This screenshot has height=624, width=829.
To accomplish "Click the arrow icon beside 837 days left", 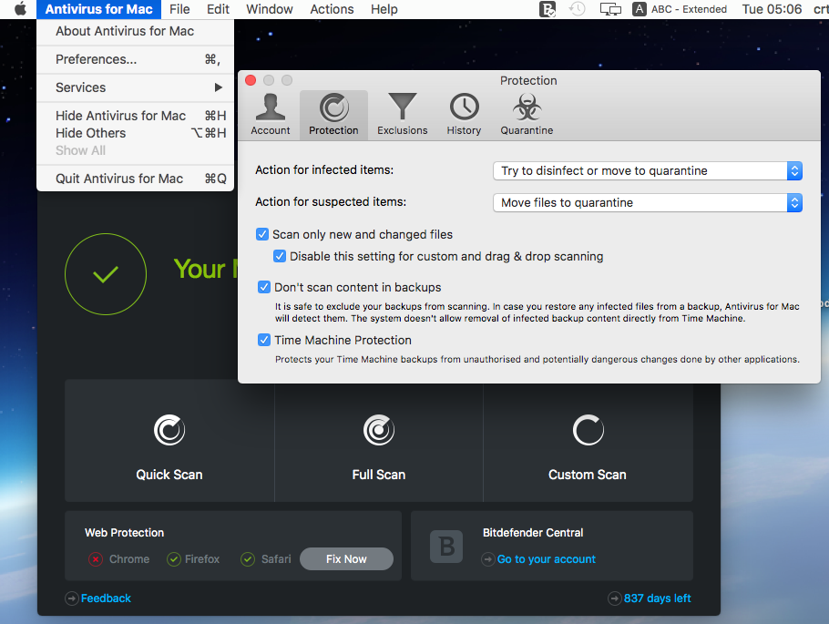I will [614, 598].
